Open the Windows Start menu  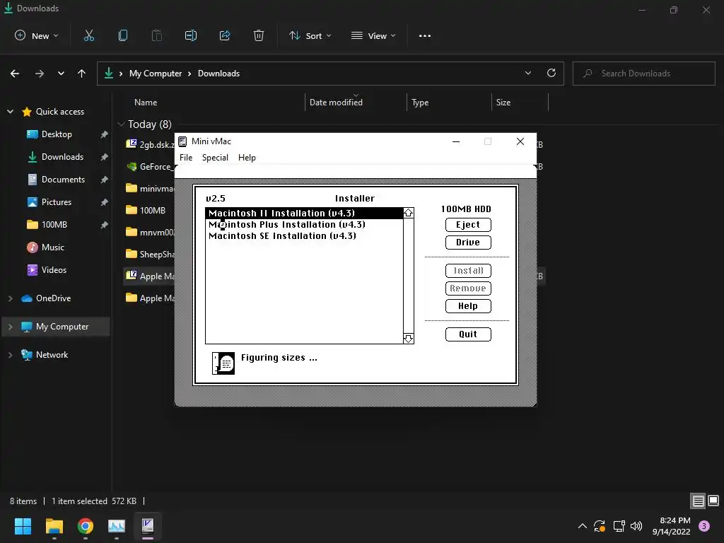coord(23,526)
